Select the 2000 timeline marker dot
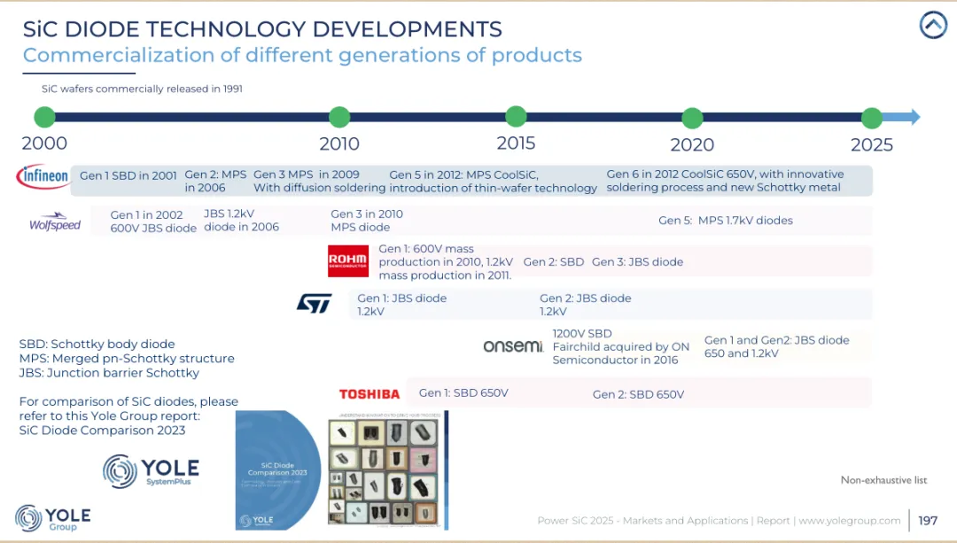The width and height of the screenshot is (957, 543). pyautogui.click(x=44, y=117)
